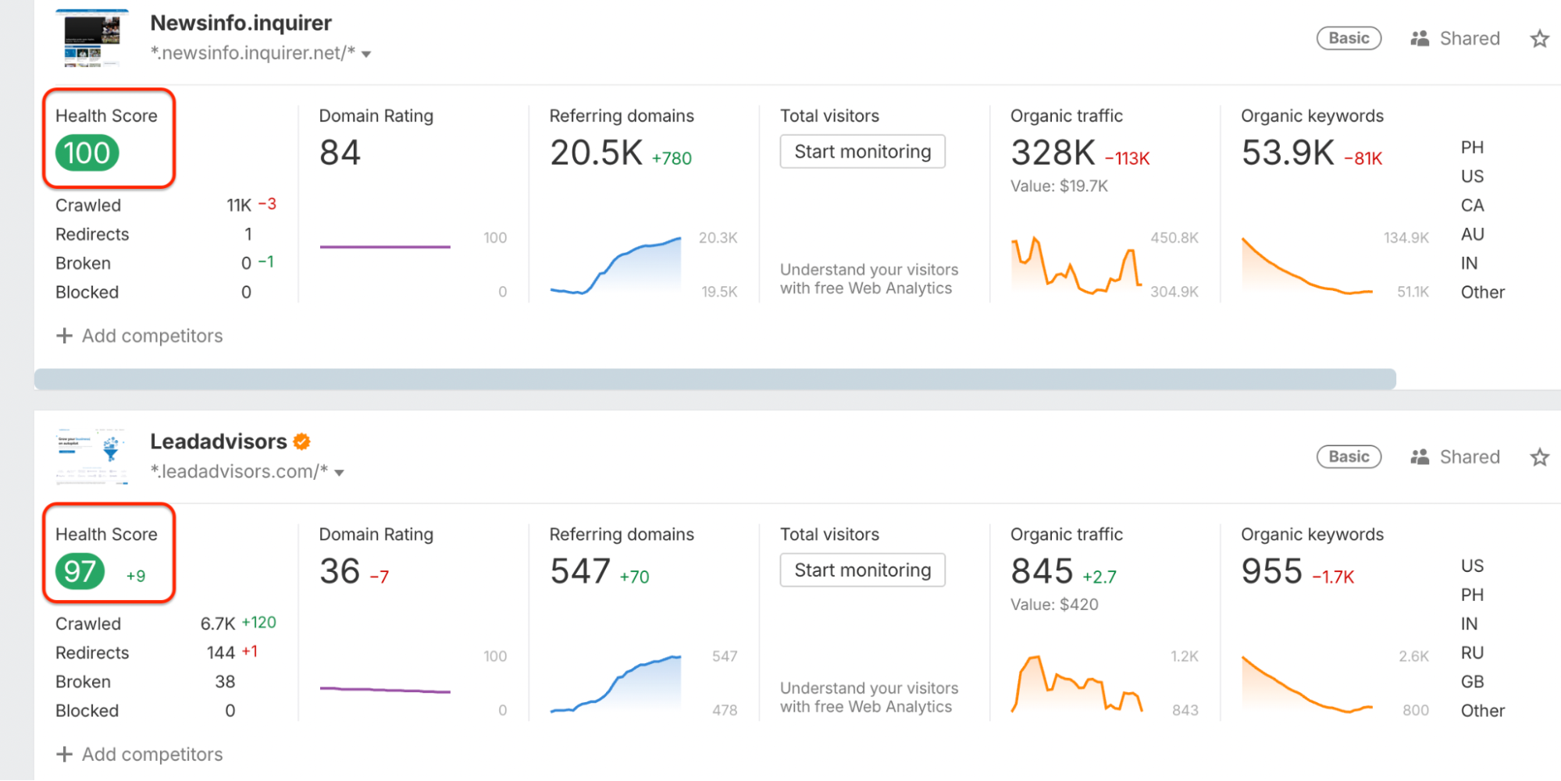Expand the *.leadadvisors.com/* scope dropdown
Image resolution: width=1561 pixels, height=781 pixels.
[339, 473]
